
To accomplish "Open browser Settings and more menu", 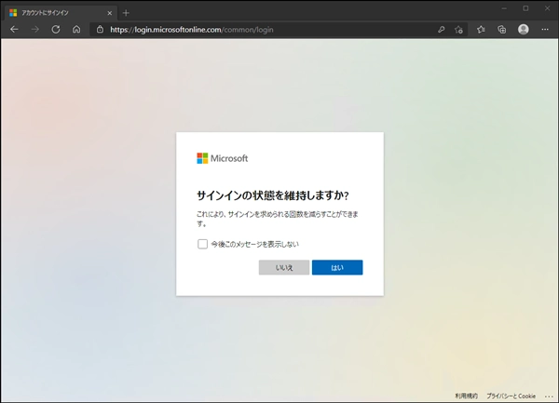I will click(545, 30).
